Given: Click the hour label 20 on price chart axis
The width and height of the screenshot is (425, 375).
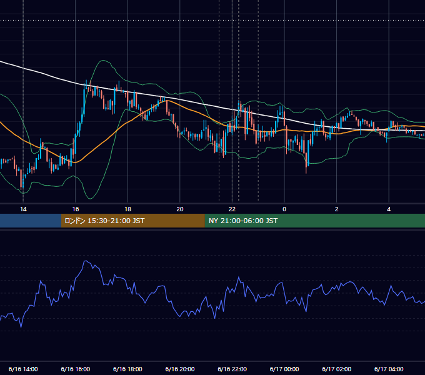Looking at the screenshot, I should [180, 209].
